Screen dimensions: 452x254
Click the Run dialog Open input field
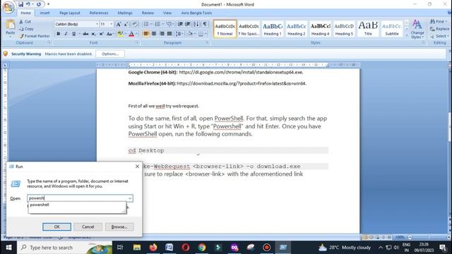pyautogui.click(x=77, y=198)
